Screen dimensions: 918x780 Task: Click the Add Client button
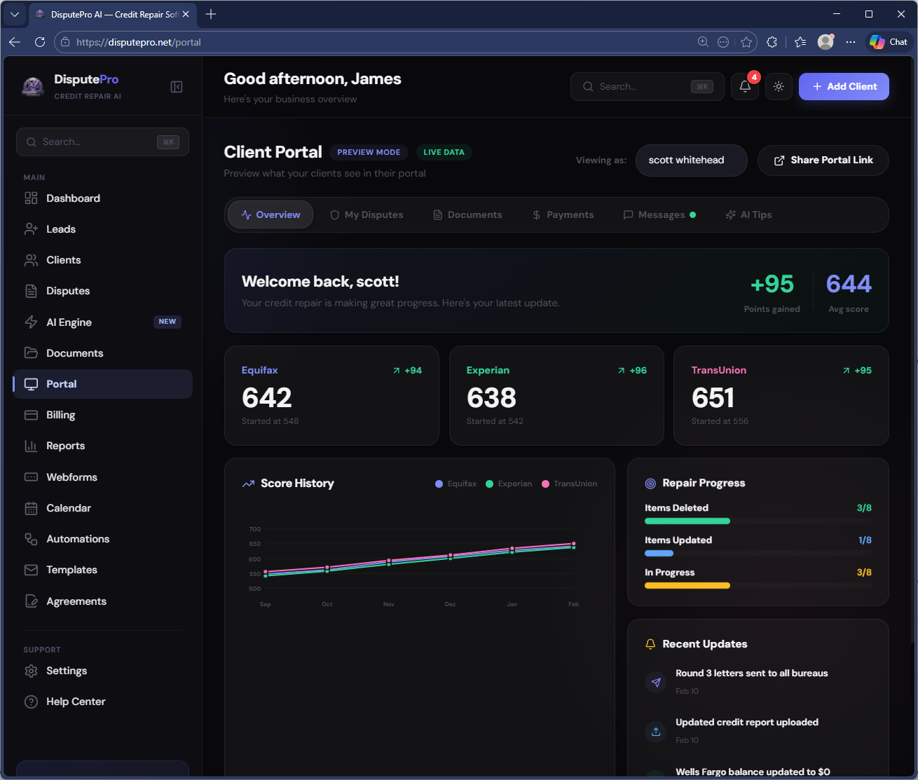(844, 85)
